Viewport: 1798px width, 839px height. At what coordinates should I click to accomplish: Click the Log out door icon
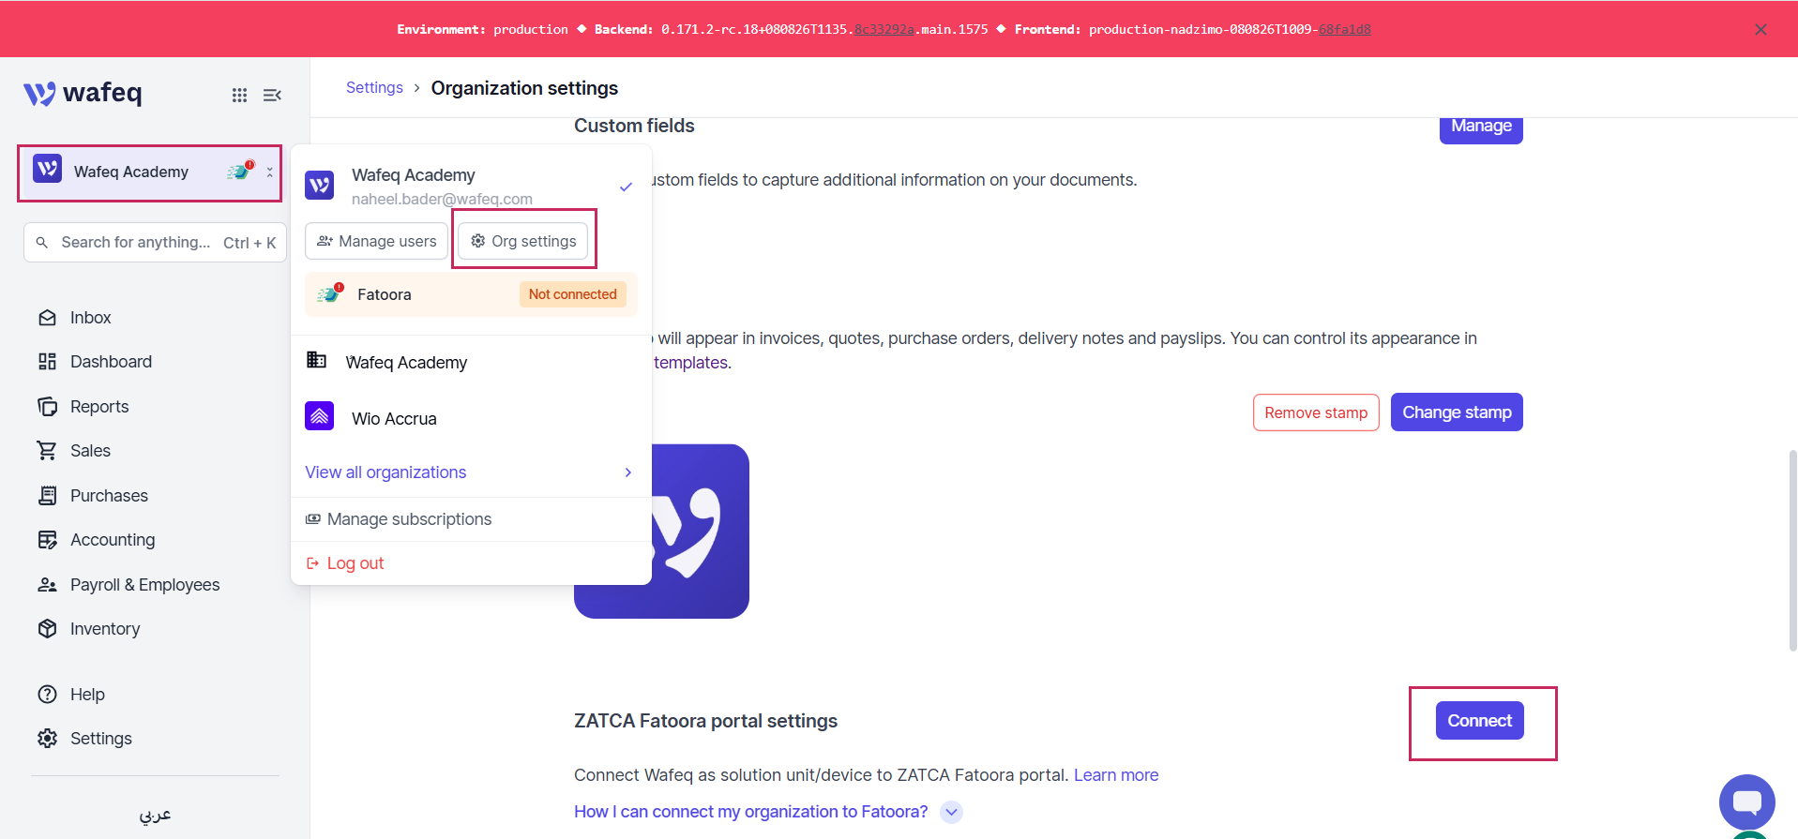pos(313,563)
